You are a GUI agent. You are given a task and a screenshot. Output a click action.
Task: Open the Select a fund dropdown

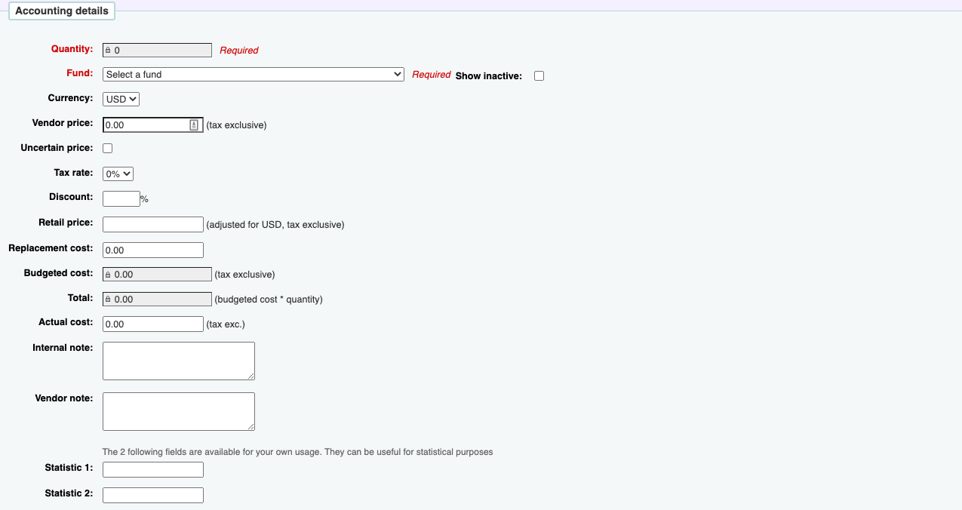(x=254, y=75)
